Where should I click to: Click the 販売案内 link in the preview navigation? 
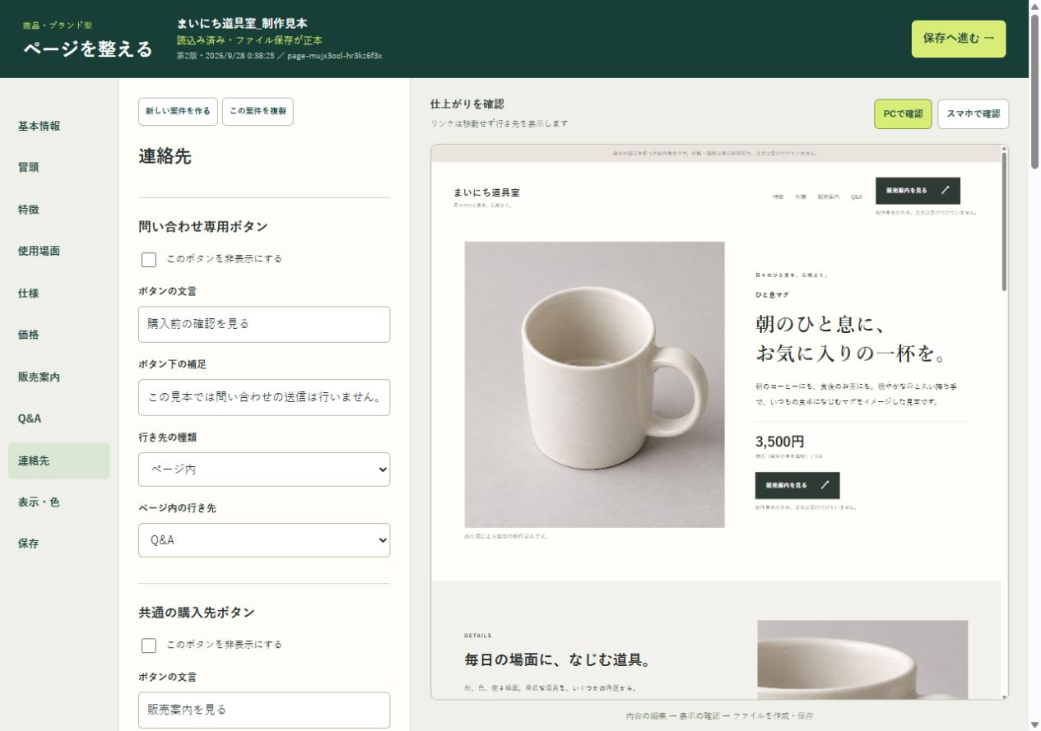[x=828, y=197]
